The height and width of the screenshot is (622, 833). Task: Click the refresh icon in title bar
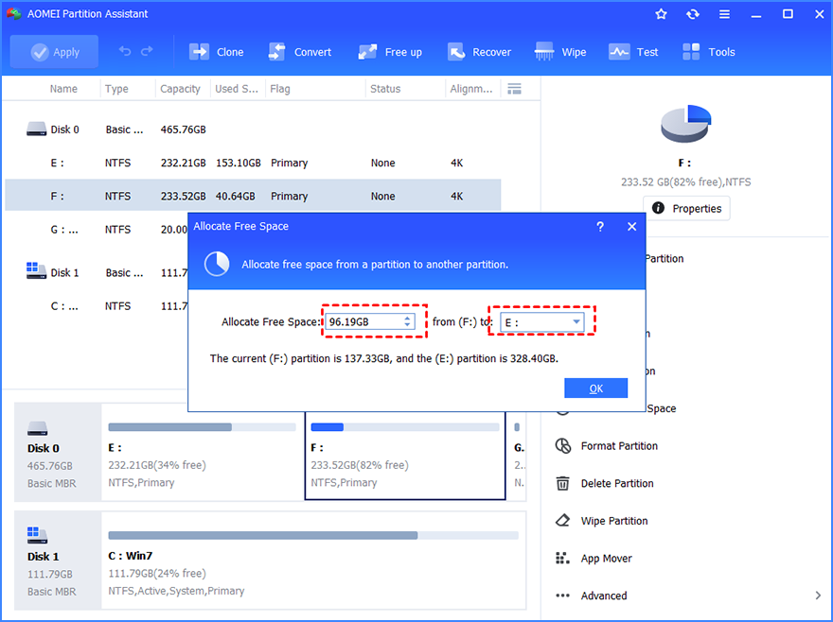pyautogui.click(x=693, y=14)
